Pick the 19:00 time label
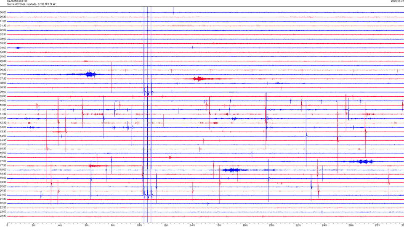 click(x=3, y=178)
